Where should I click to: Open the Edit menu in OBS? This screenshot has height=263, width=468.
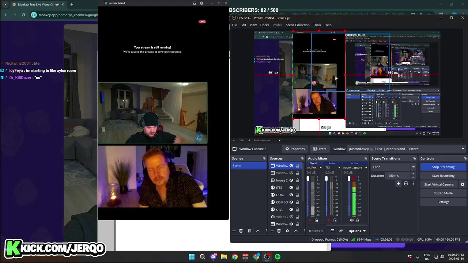243,25
